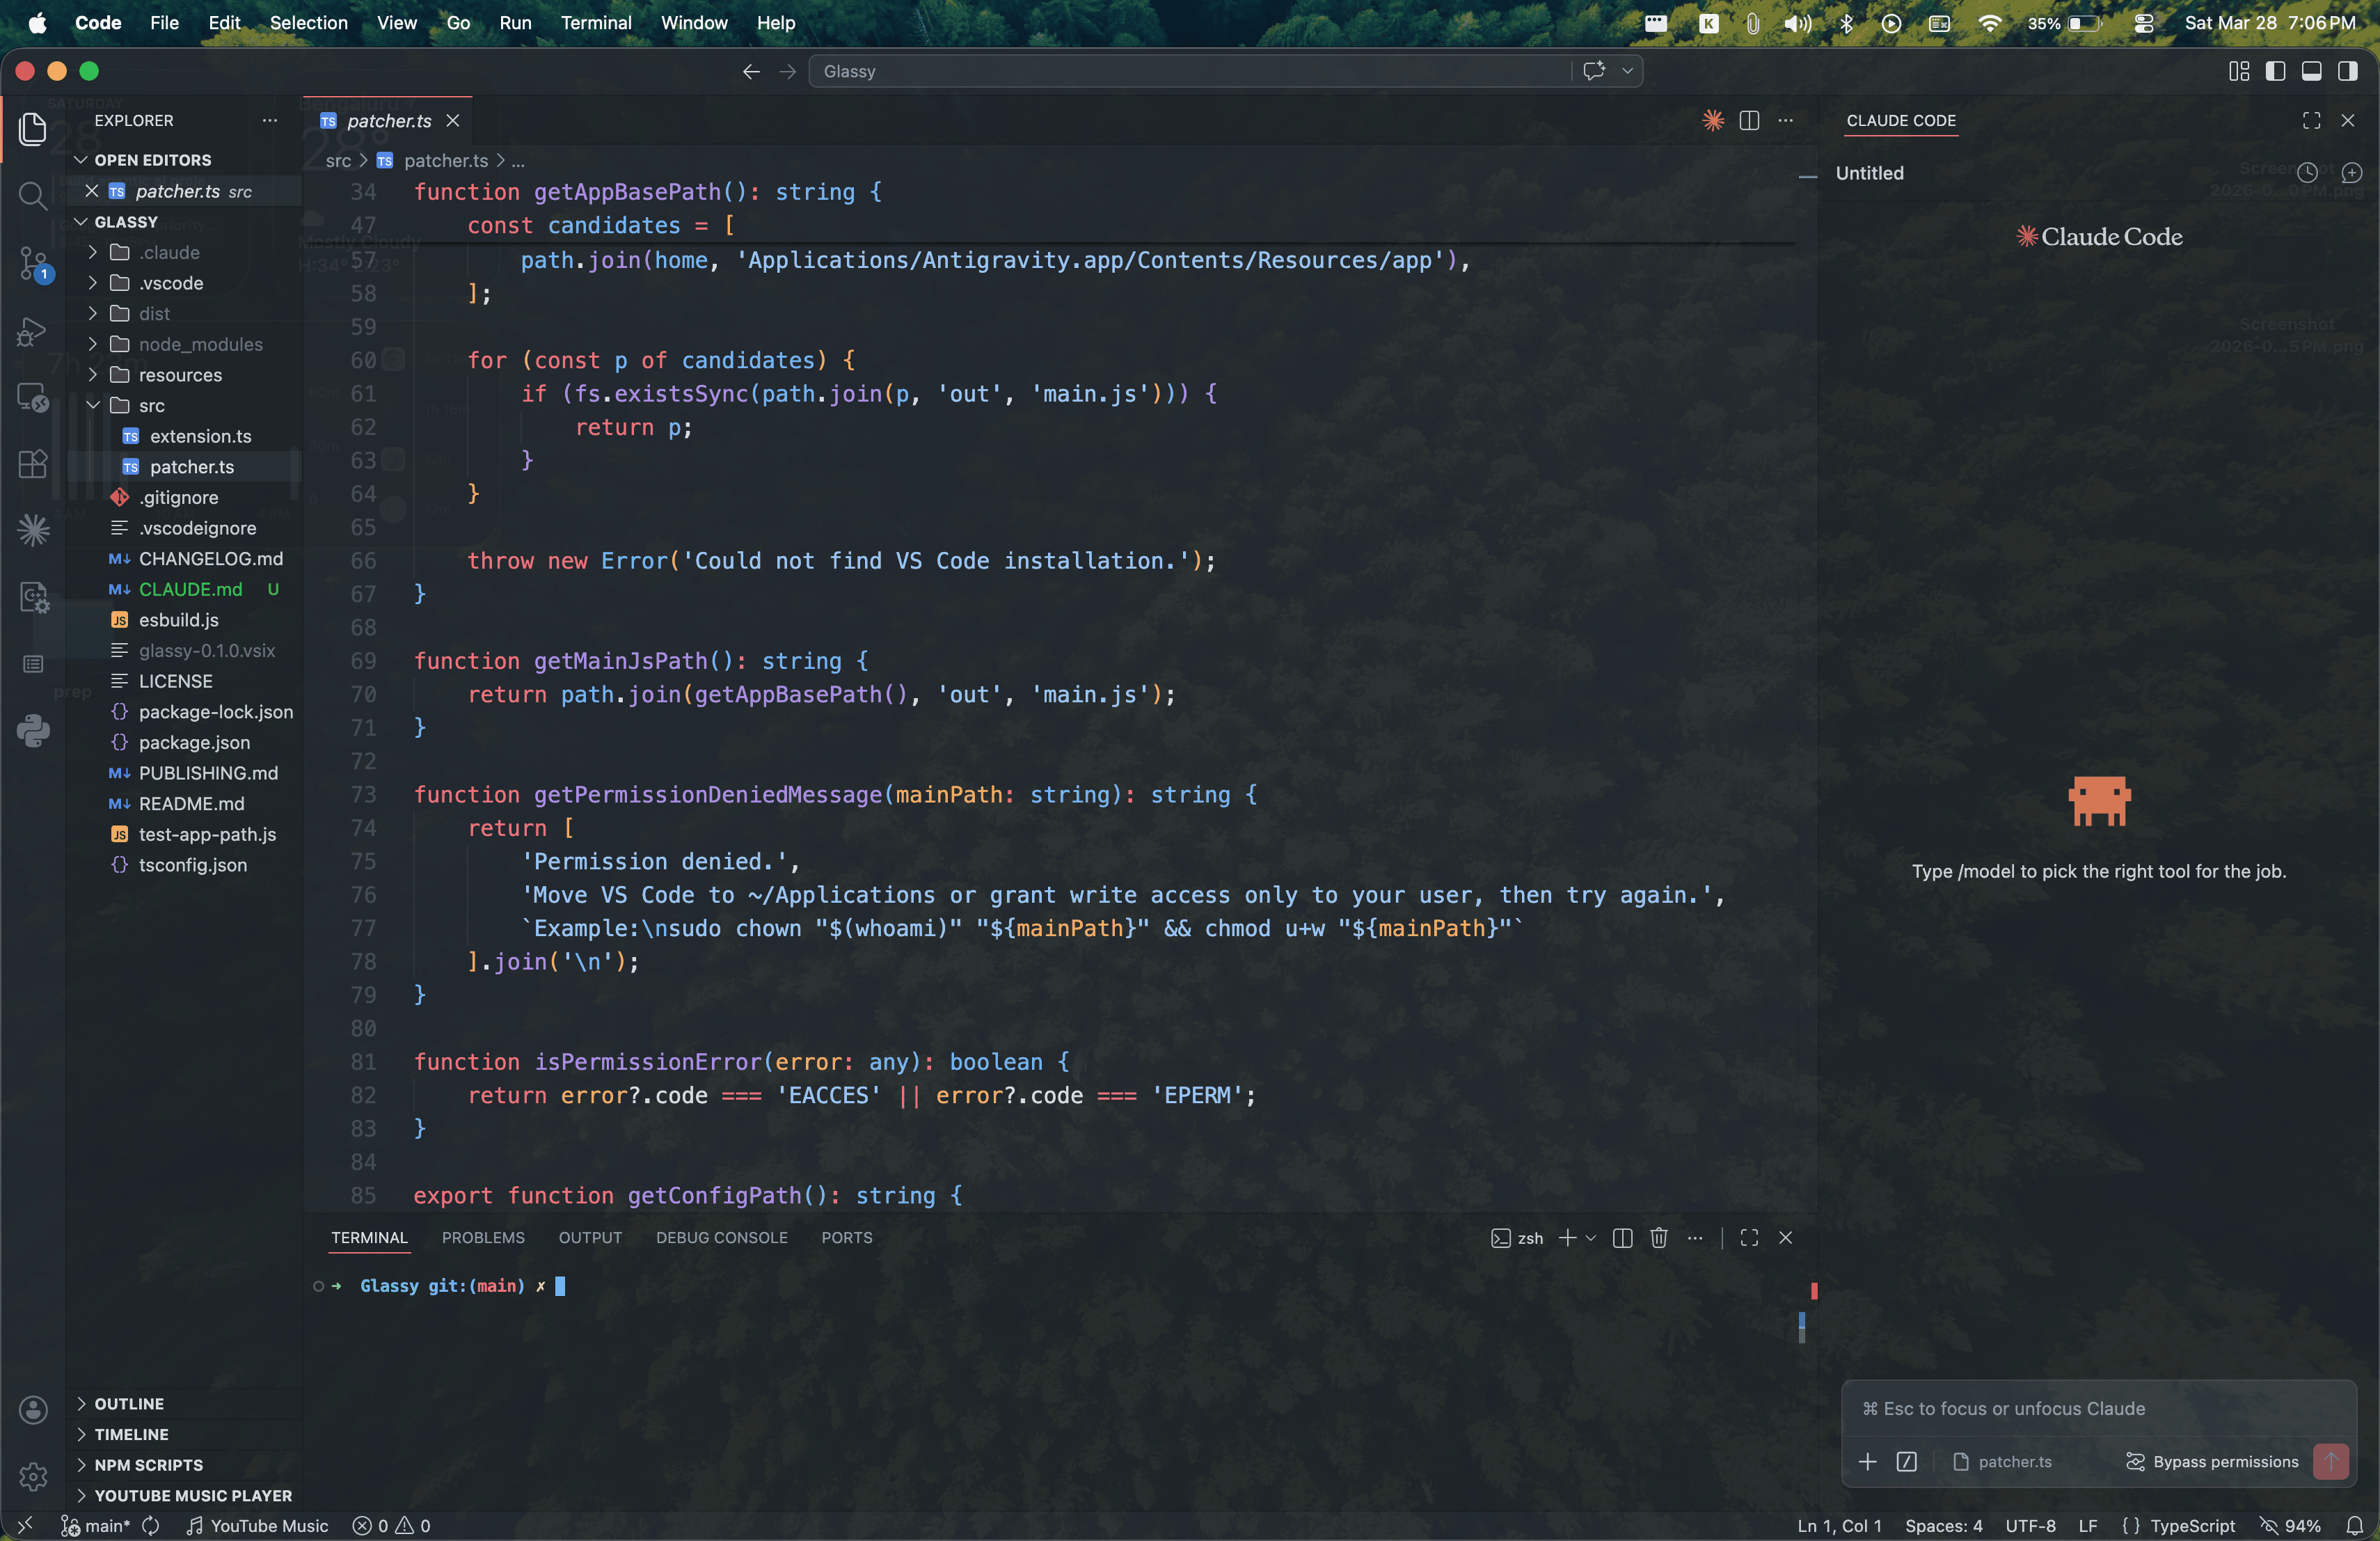Toggle Bypass permissions mode
The height and width of the screenshot is (1541, 2380).
tap(2212, 1461)
